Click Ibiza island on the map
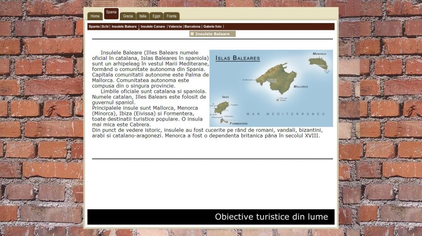This screenshot has width=422, height=236. click(222, 107)
